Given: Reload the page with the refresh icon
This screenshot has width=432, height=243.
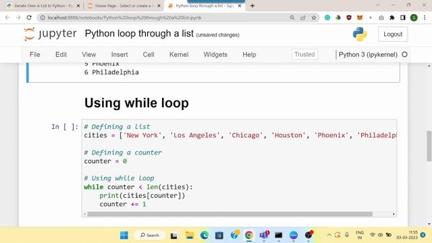Looking at the screenshot, I should click(29, 18).
